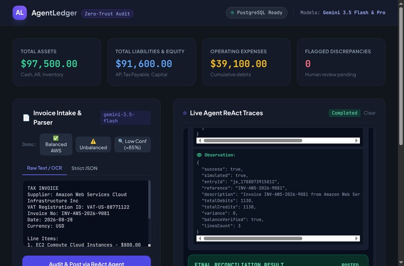The height and width of the screenshot is (266, 404).
Task: Click the Cash, AR, Inventory caption
Action: [42, 75]
